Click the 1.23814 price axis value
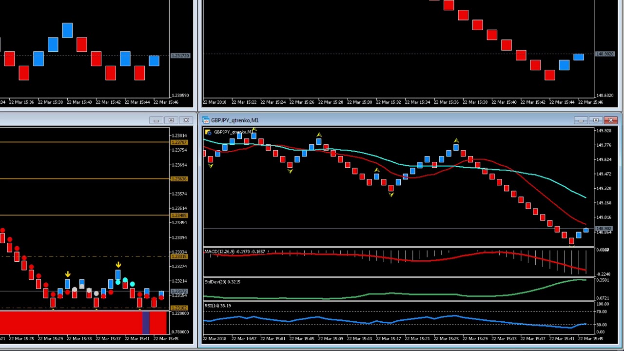This screenshot has height=351, width=624. tap(179, 136)
